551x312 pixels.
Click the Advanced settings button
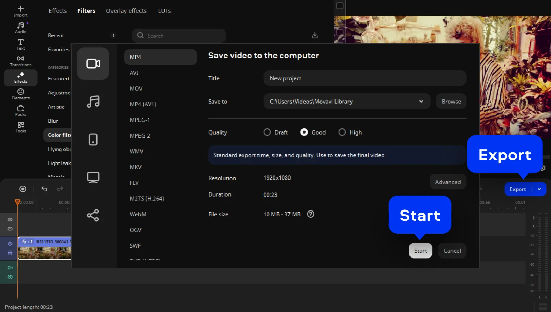(448, 182)
